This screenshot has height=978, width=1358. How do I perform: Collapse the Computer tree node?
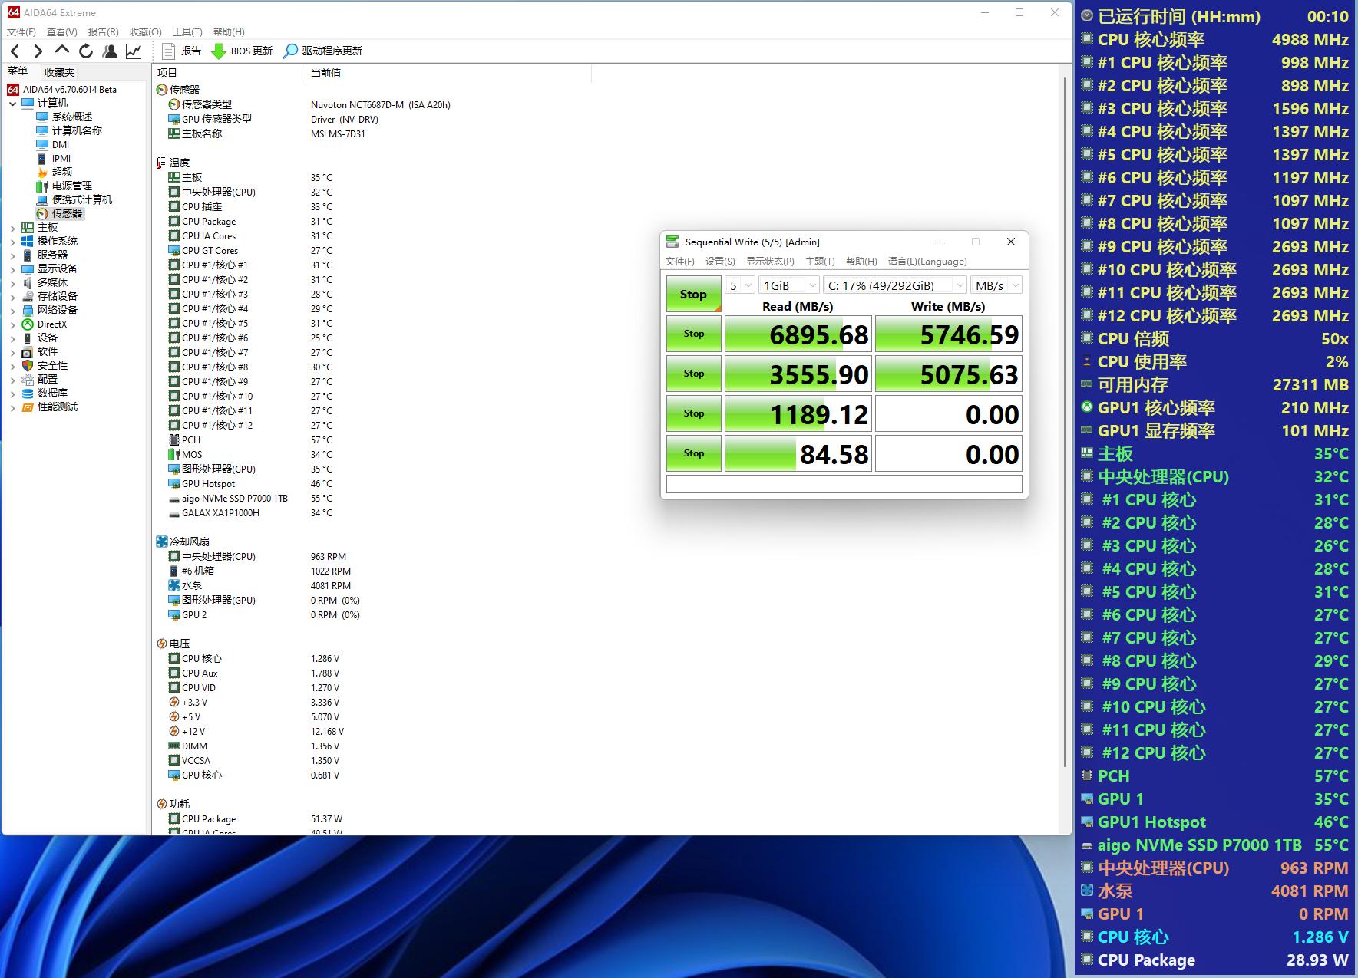(x=12, y=104)
